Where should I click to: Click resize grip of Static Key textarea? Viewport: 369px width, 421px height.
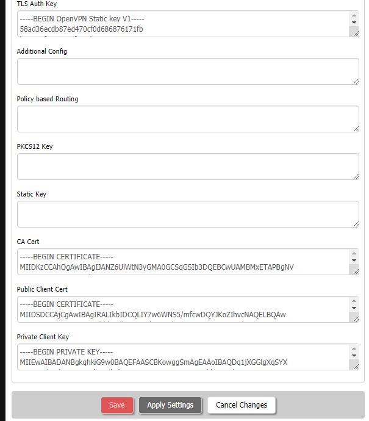coord(356,224)
